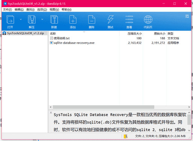Click the right arrow of horizontal scrollbar
The height and width of the screenshot is (141, 193).
[189, 107]
